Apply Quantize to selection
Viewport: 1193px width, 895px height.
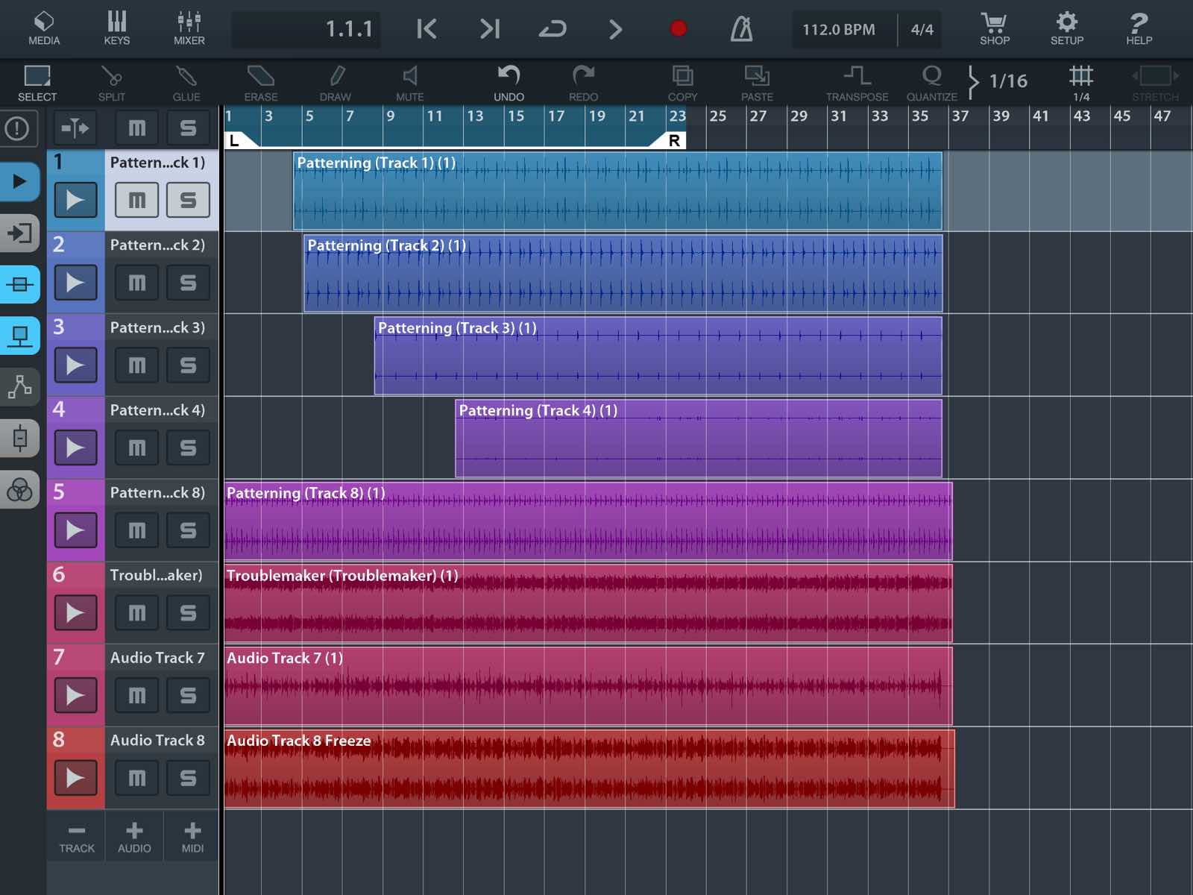coord(931,83)
